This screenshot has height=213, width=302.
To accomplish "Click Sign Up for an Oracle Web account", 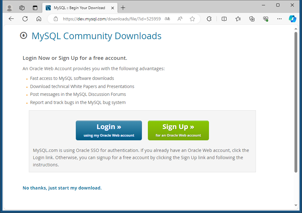I will 178,130.
